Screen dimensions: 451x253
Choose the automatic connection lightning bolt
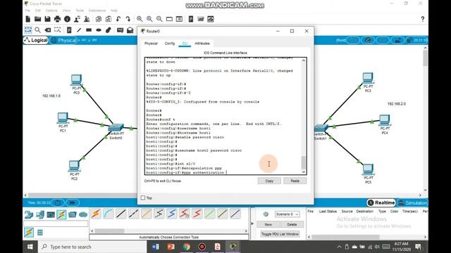point(96,214)
